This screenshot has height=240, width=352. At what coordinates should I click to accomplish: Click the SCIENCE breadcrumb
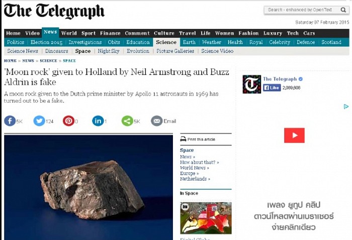tap(48, 61)
